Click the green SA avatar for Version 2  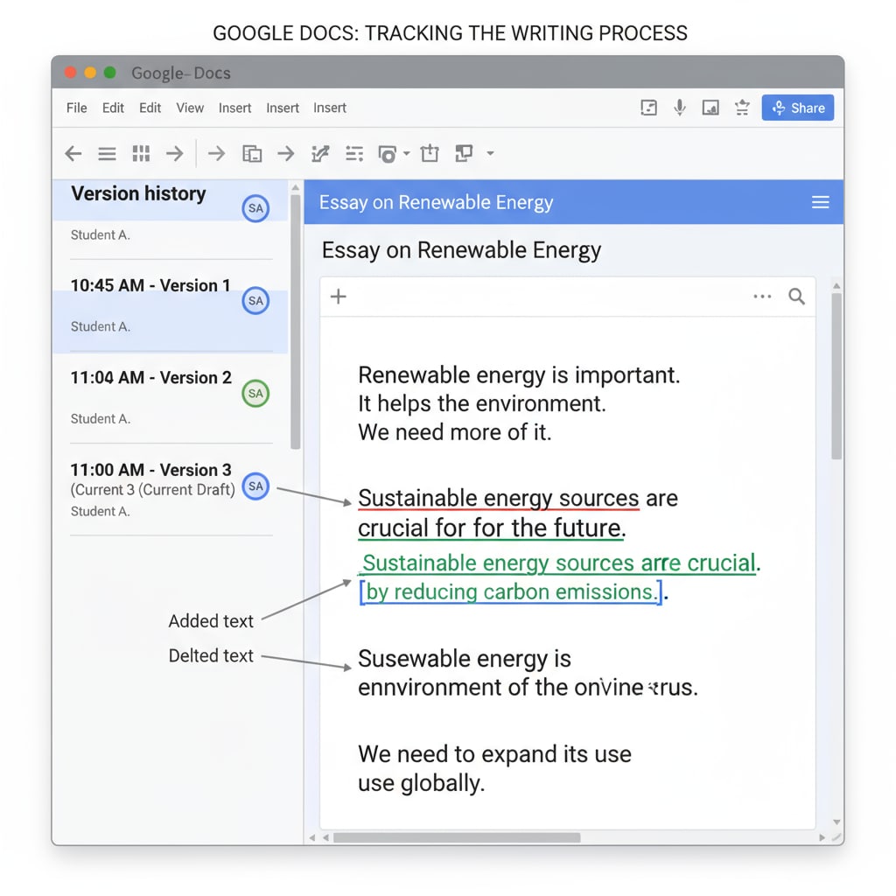click(x=255, y=394)
